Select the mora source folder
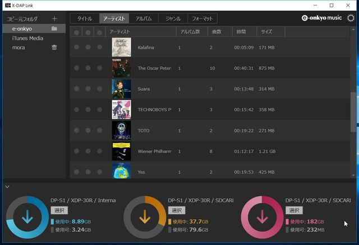 pyautogui.click(x=34, y=48)
